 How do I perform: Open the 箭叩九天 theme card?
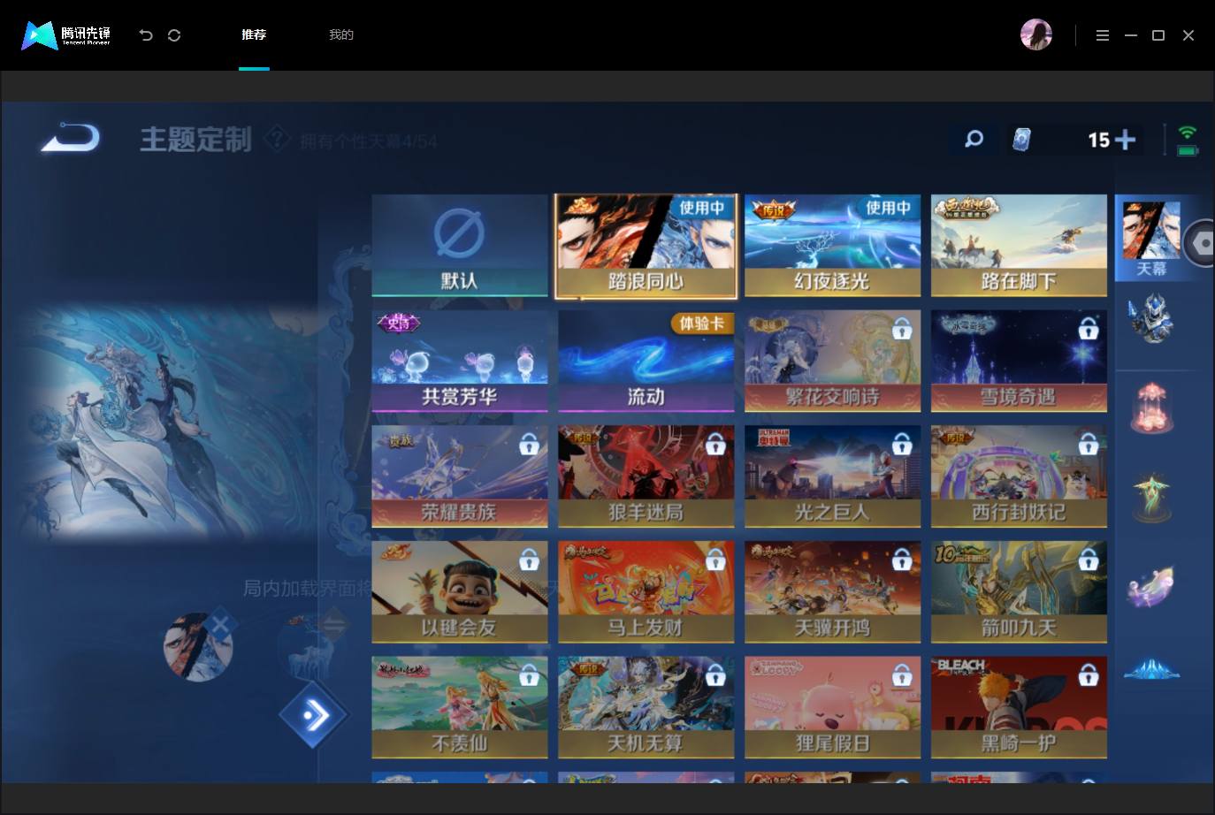[1019, 592]
